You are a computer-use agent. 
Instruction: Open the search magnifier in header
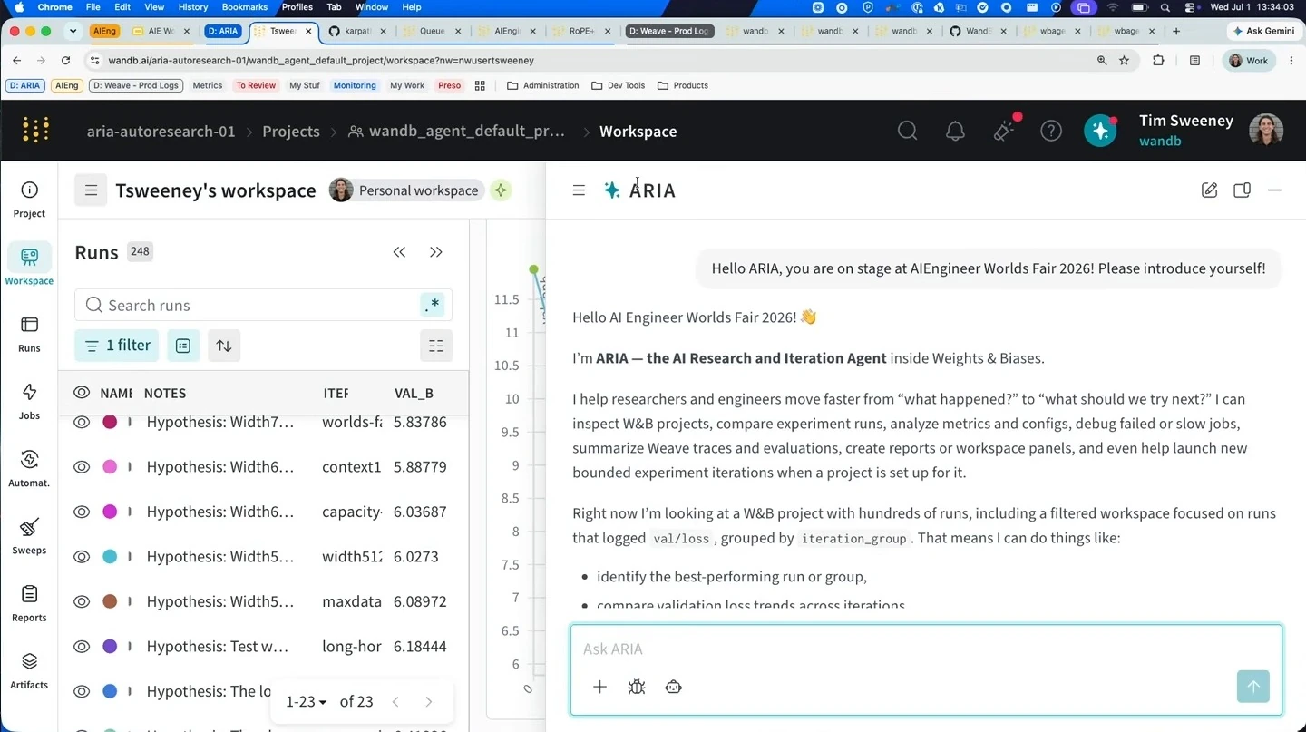(x=907, y=131)
